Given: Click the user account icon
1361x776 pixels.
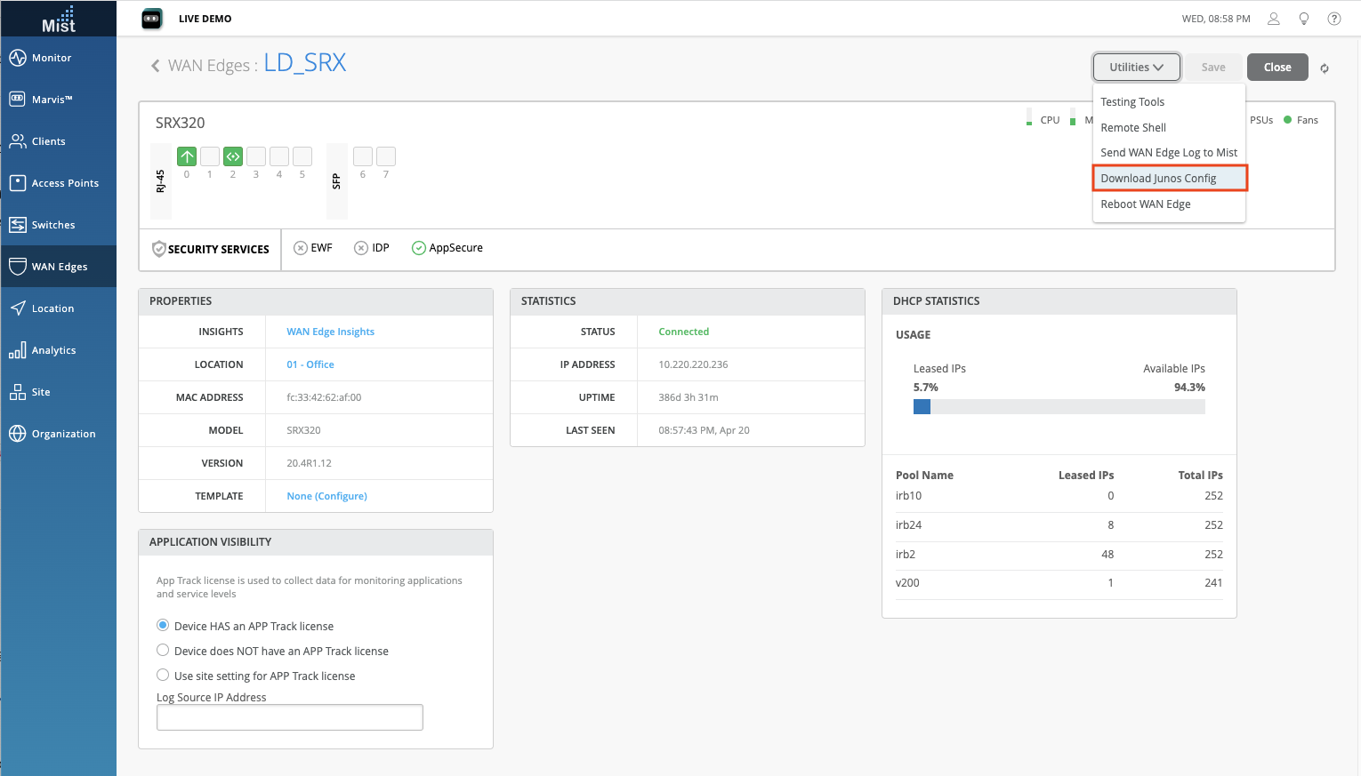Looking at the screenshot, I should (1274, 19).
